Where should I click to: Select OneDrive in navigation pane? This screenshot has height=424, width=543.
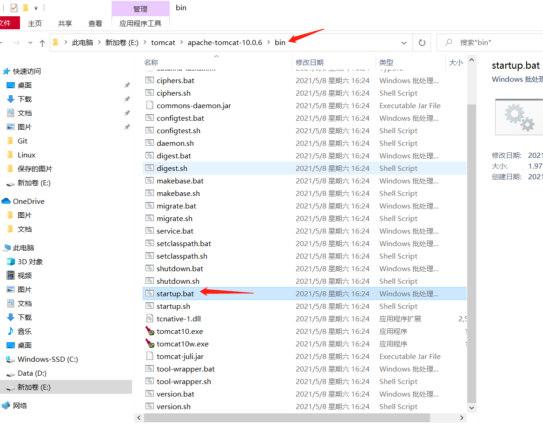(x=29, y=201)
